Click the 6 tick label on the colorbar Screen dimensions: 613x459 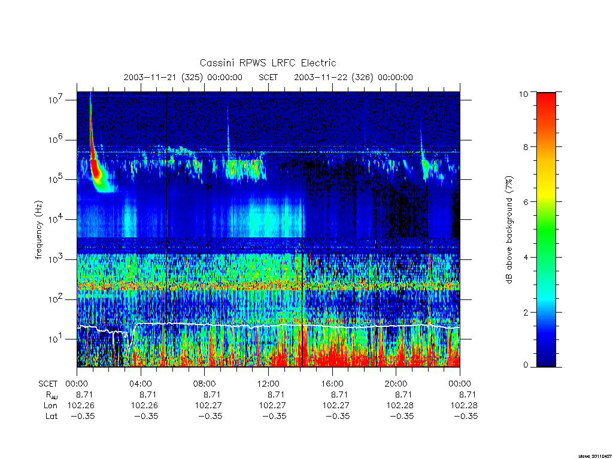coord(526,202)
